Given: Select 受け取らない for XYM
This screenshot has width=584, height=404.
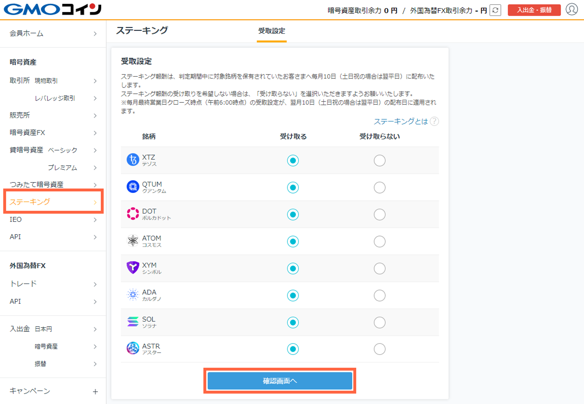Looking at the screenshot, I should [380, 268].
